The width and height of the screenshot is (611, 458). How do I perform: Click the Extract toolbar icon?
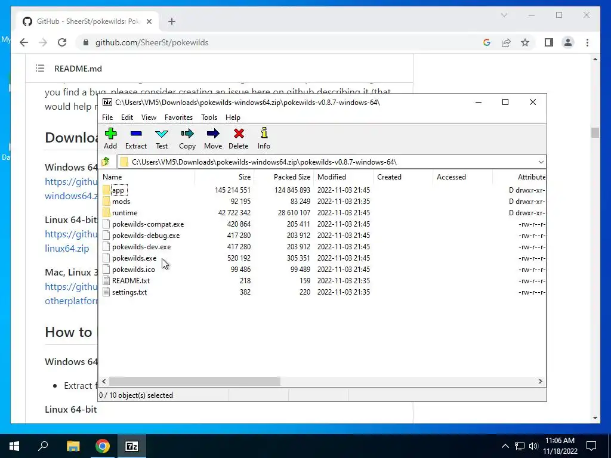pos(136,134)
